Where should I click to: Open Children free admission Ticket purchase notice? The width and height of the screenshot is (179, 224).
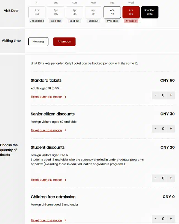tap(46, 220)
